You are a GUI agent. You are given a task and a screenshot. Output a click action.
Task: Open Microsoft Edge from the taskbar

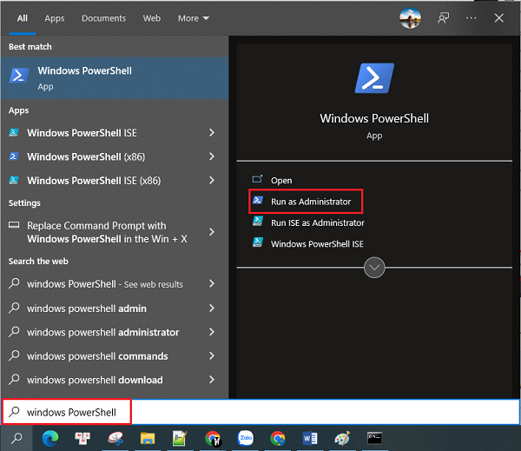tap(48, 438)
